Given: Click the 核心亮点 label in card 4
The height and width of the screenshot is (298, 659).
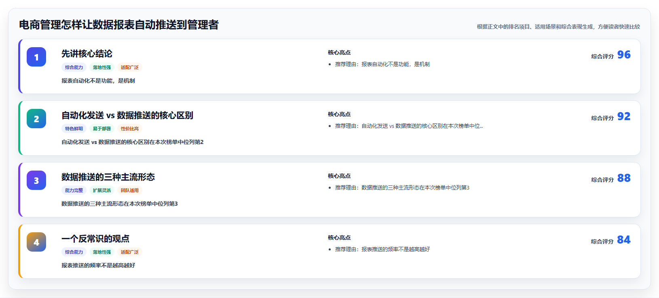Looking at the screenshot, I should [339, 238].
